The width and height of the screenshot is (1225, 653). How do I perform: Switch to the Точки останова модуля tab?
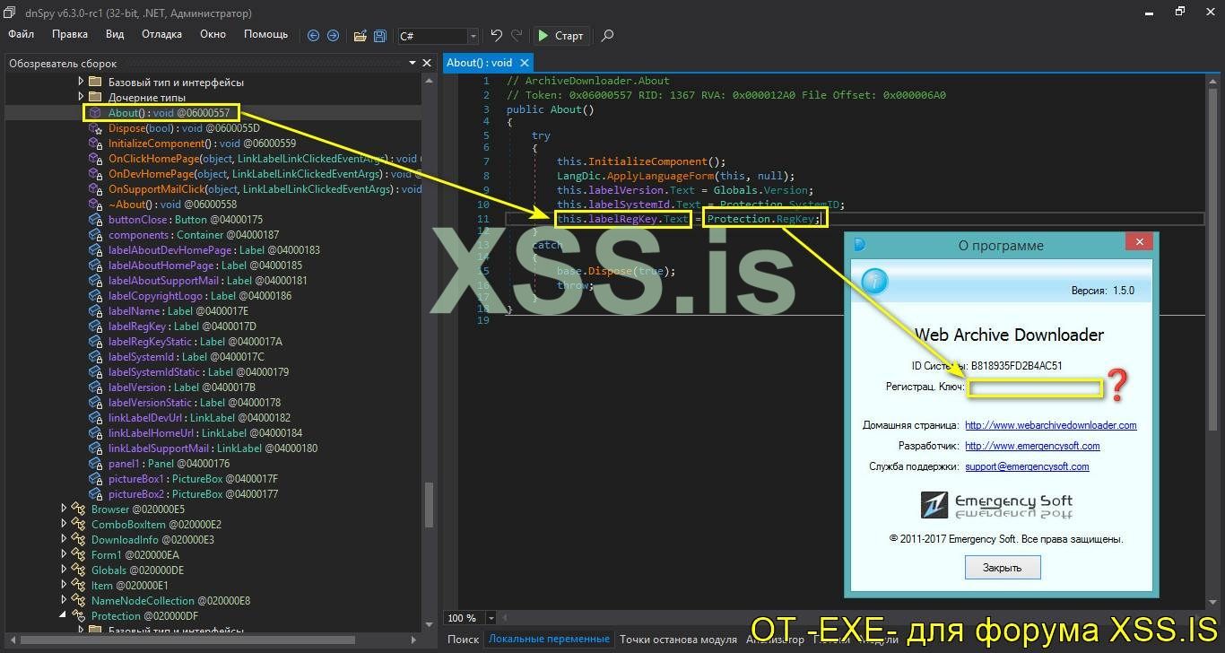click(678, 640)
